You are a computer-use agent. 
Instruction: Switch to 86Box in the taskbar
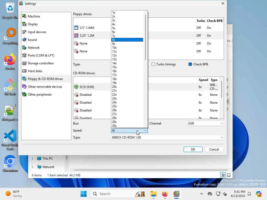(177, 194)
